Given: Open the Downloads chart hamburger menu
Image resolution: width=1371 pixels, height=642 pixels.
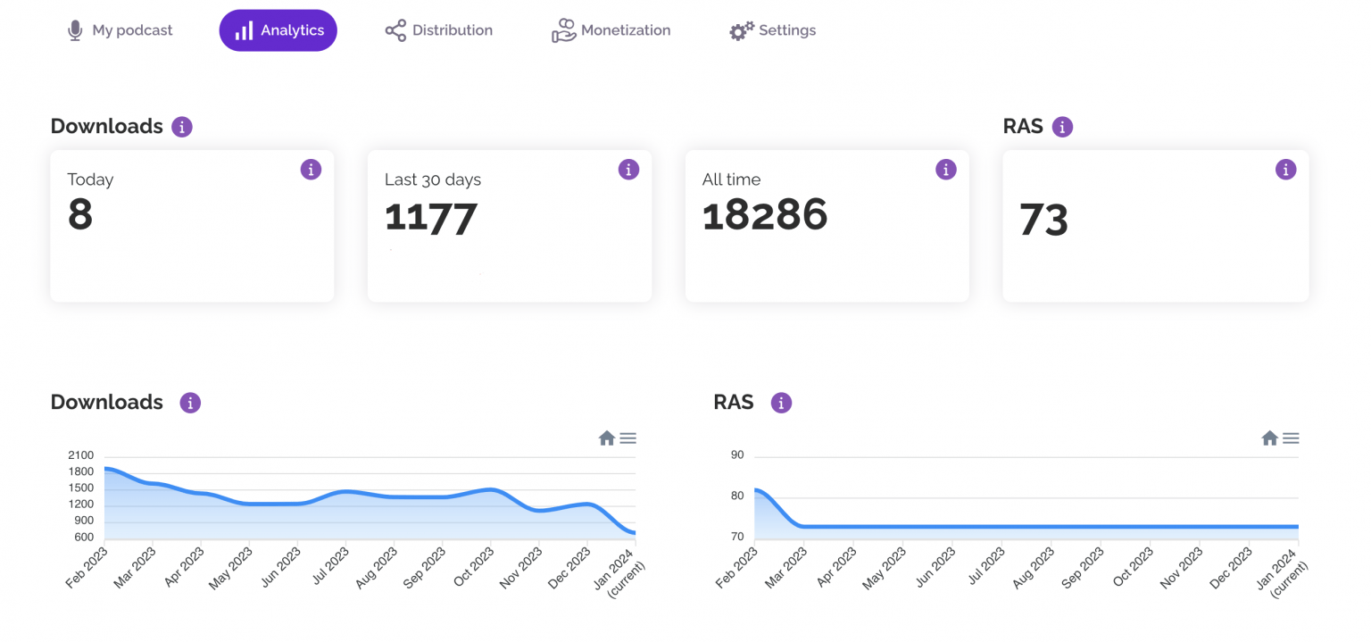Looking at the screenshot, I should click(628, 438).
